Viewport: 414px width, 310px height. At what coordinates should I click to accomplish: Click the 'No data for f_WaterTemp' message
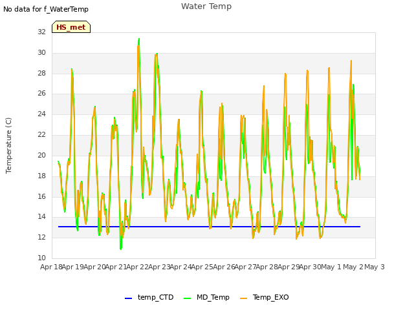(46, 9)
